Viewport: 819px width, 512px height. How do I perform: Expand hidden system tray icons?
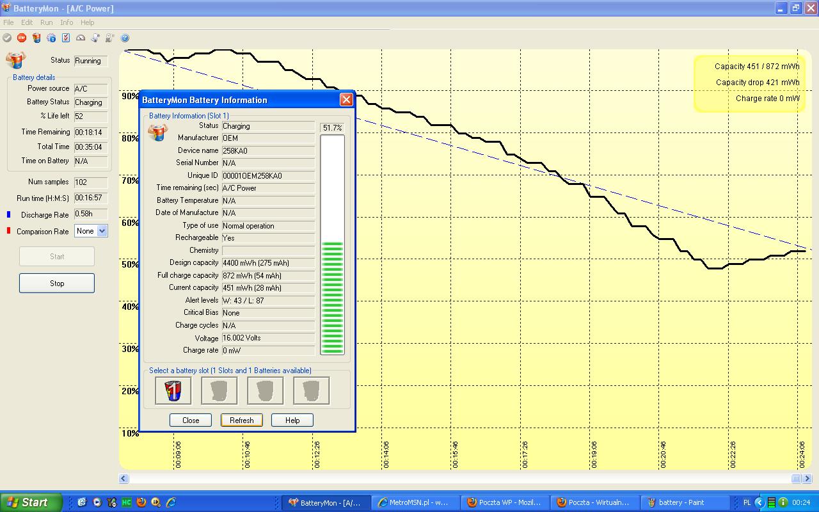click(759, 502)
